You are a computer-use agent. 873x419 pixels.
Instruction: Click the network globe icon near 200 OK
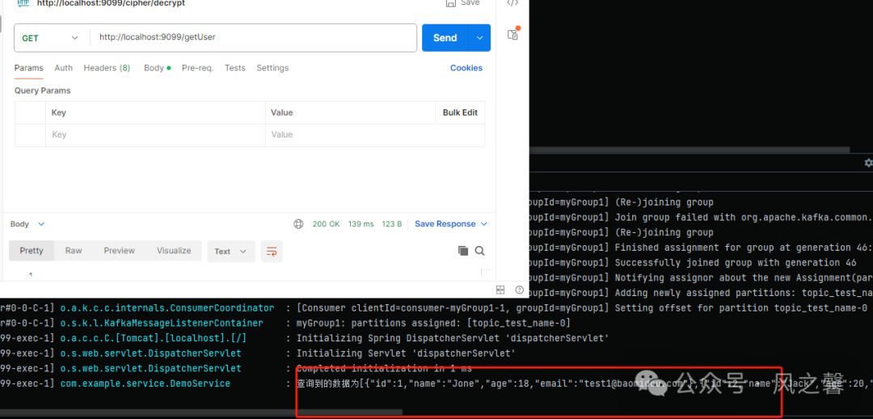[x=298, y=224]
